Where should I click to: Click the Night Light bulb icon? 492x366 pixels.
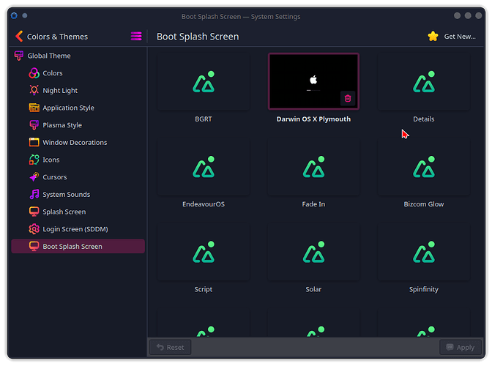coord(34,90)
